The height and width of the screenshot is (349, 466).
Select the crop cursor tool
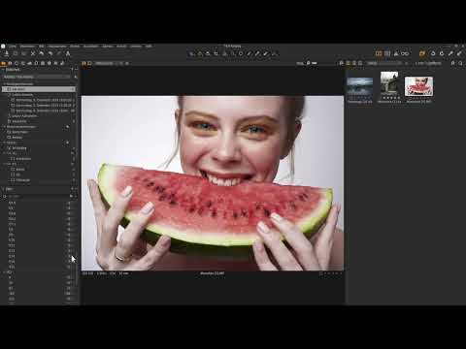(x=216, y=53)
